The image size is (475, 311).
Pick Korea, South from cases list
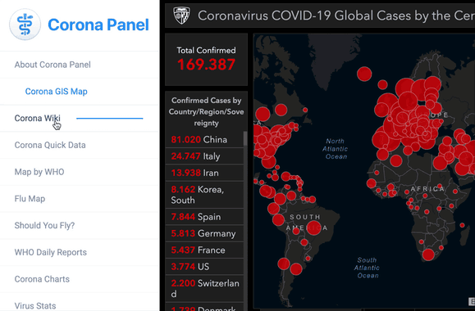tap(204, 195)
